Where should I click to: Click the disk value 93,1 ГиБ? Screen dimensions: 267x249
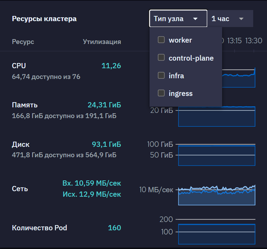click(x=106, y=144)
